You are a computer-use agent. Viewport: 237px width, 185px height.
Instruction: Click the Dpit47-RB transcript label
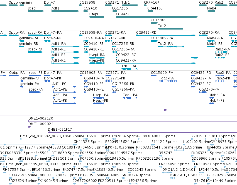(53, 38)
